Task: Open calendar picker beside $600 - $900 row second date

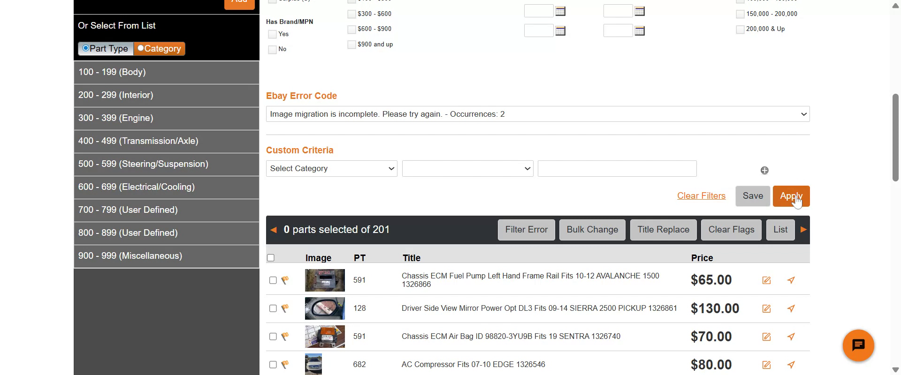Action: tap(640, 31)
